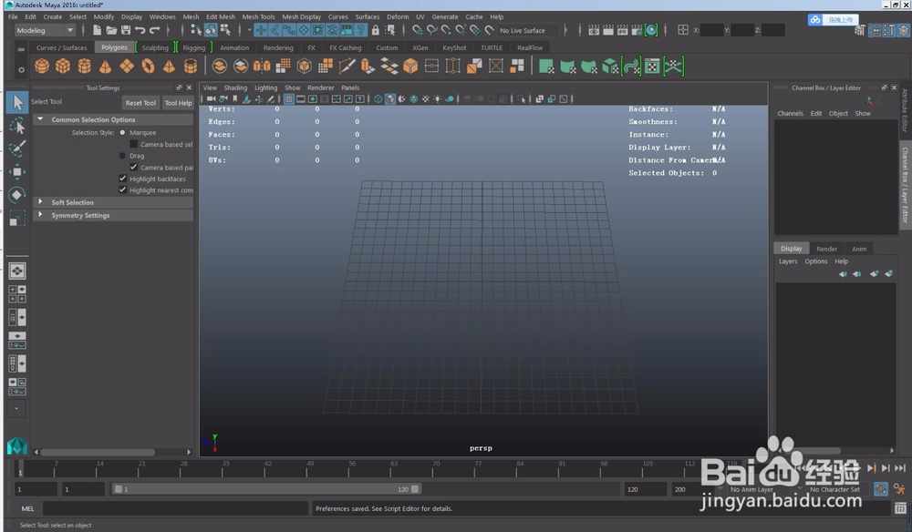912x532 pixels.
Task: Toggle the lock selection padlock icon
Action: 376,30
